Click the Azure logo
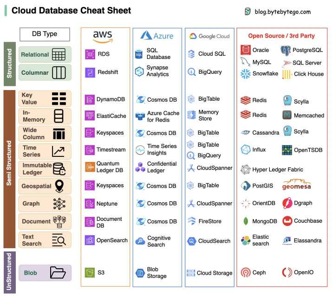Image resolution: width=332 pixels, height=296 pixels. point(157,36)
